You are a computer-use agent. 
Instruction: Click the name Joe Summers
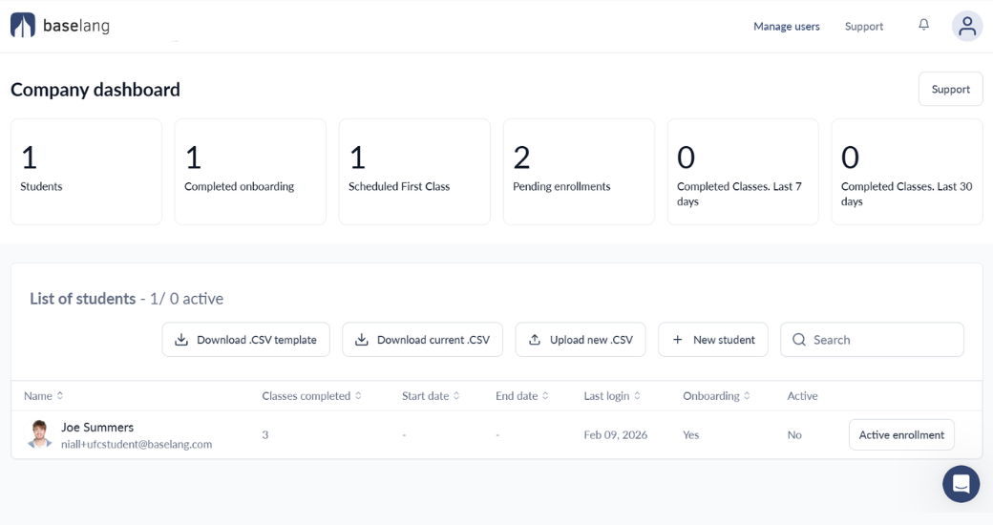pos(97,428)
